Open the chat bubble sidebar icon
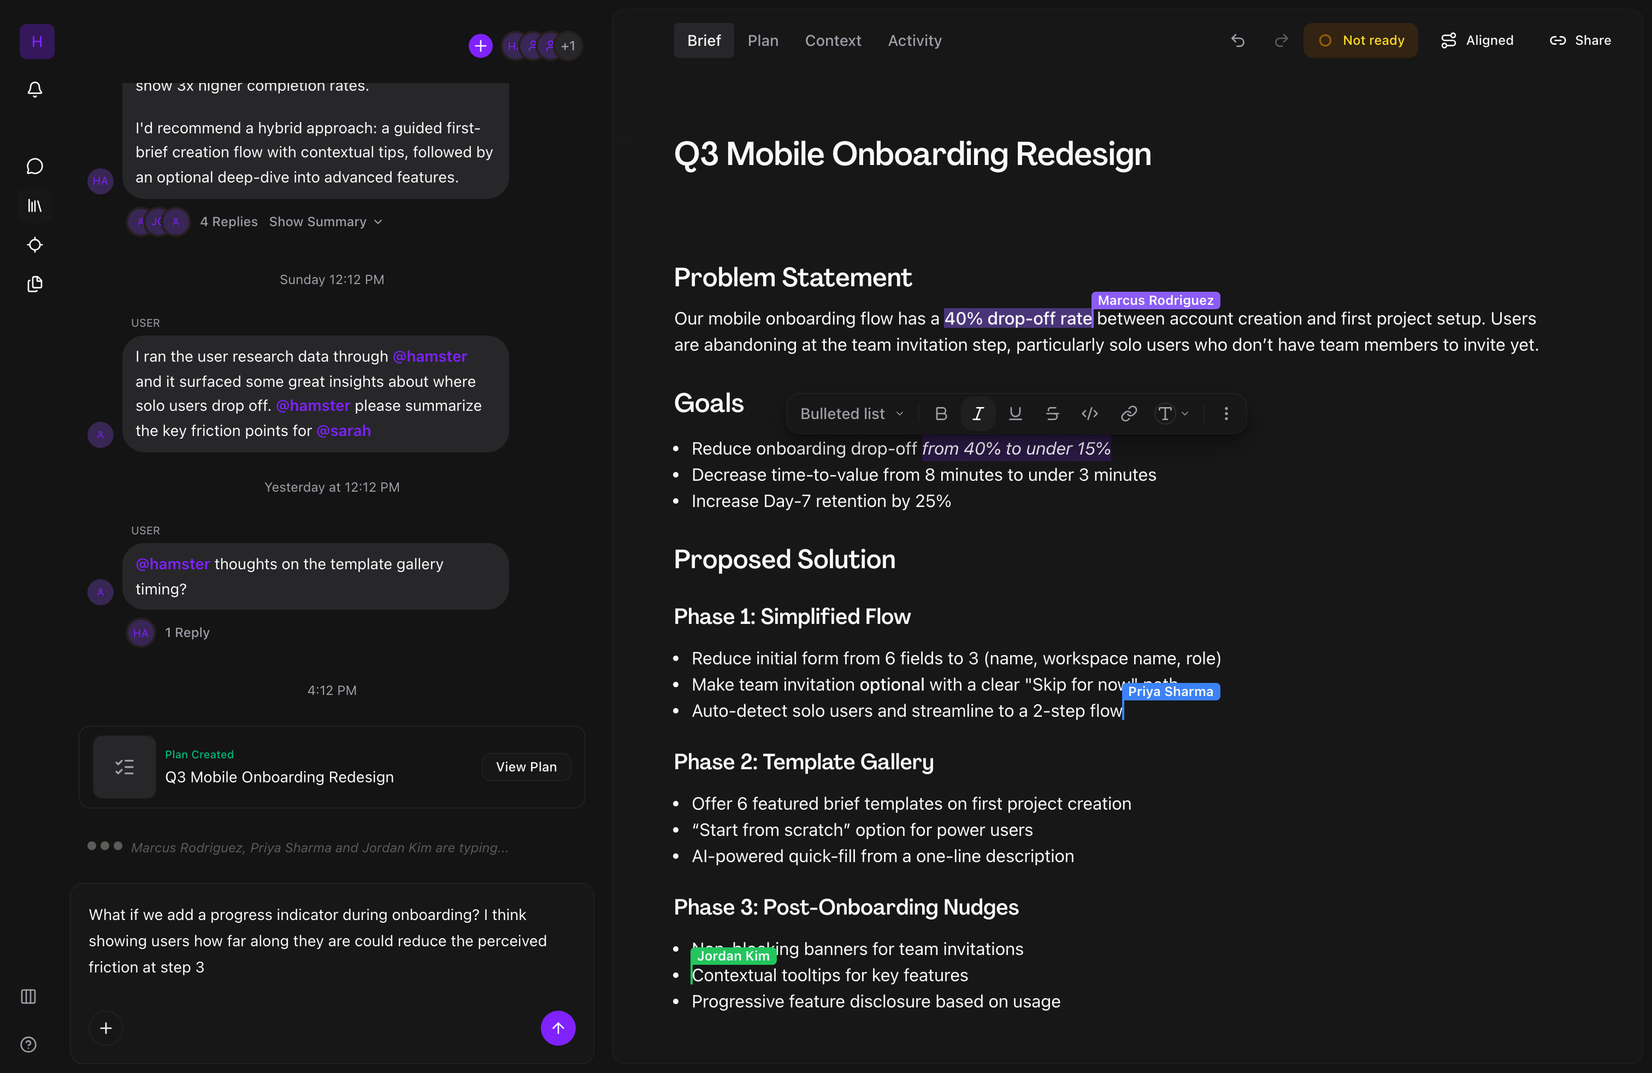Screen dimensions: 1652x1073 [x=35, y=166]
